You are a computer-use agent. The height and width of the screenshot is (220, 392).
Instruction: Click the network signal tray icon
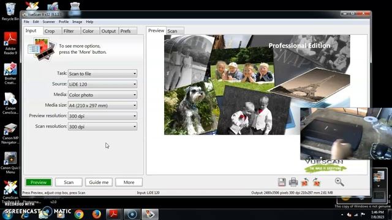coord(356,215)
